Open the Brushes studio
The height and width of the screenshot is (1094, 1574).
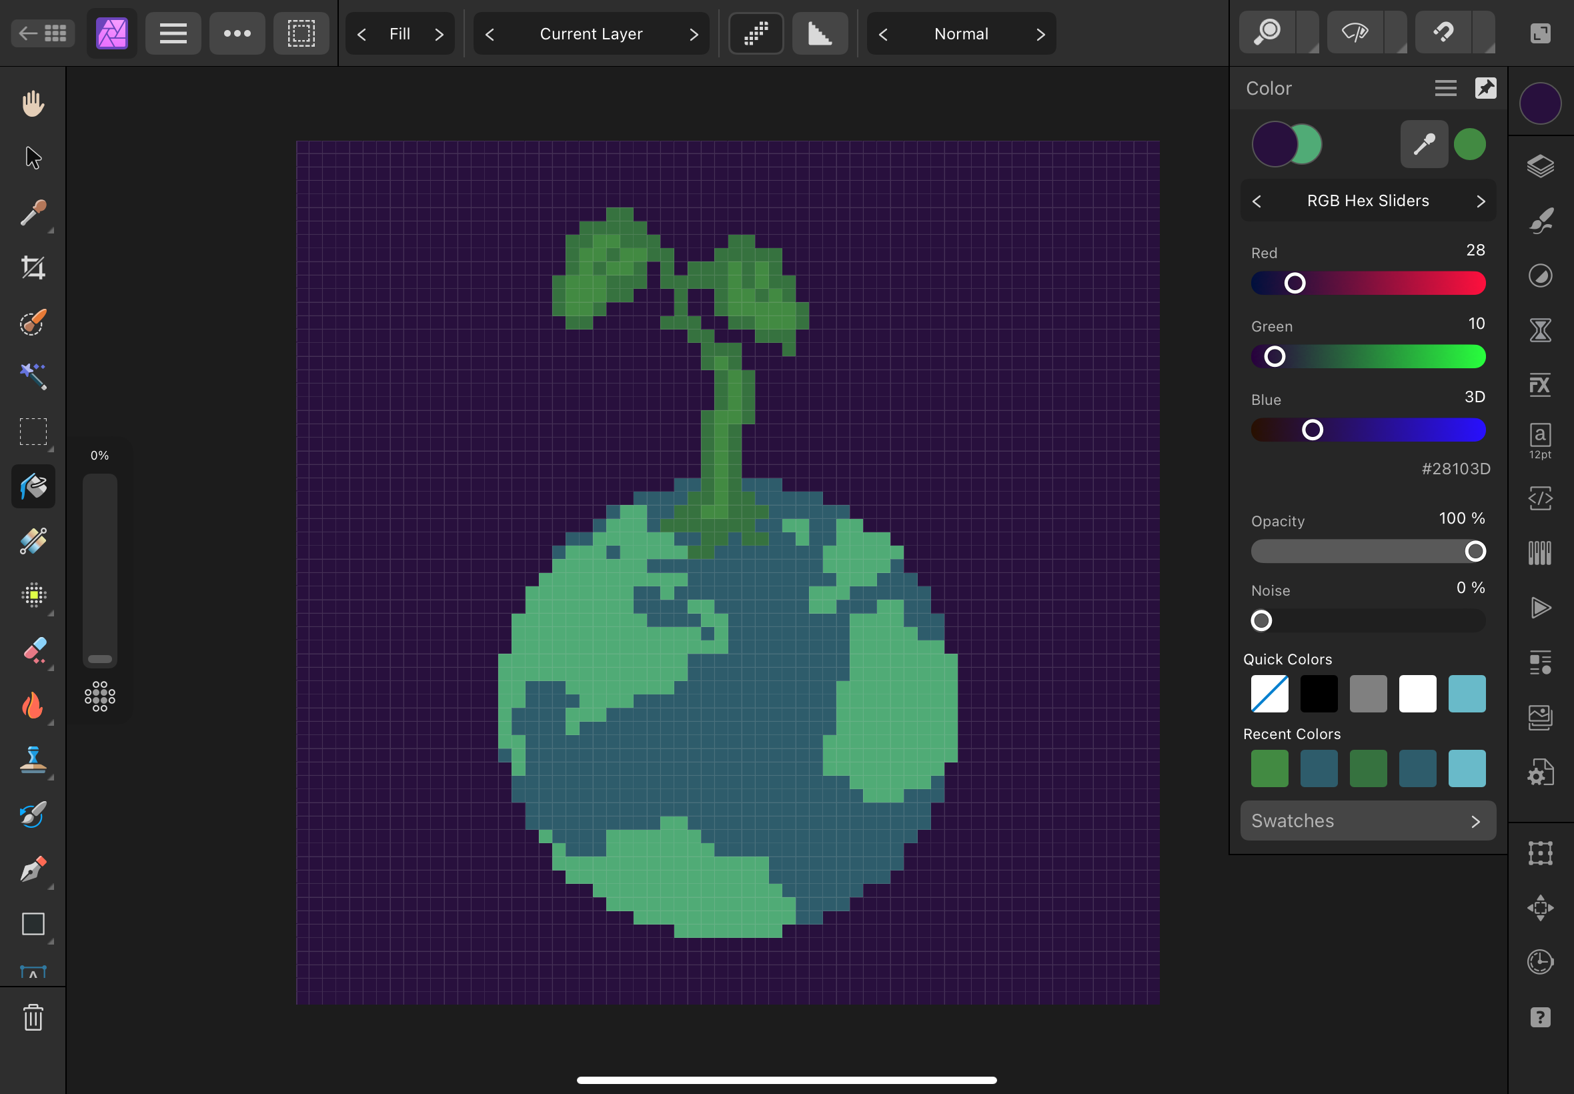pyautogui.click(x=1540, y=221)
